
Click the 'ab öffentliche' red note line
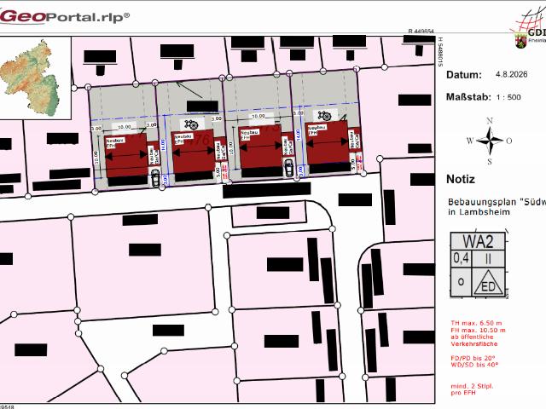472,337
